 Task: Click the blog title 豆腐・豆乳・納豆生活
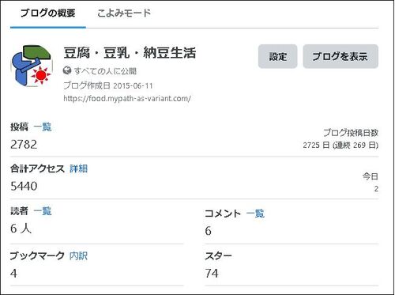pyautogui.click(x=130, y=53)
